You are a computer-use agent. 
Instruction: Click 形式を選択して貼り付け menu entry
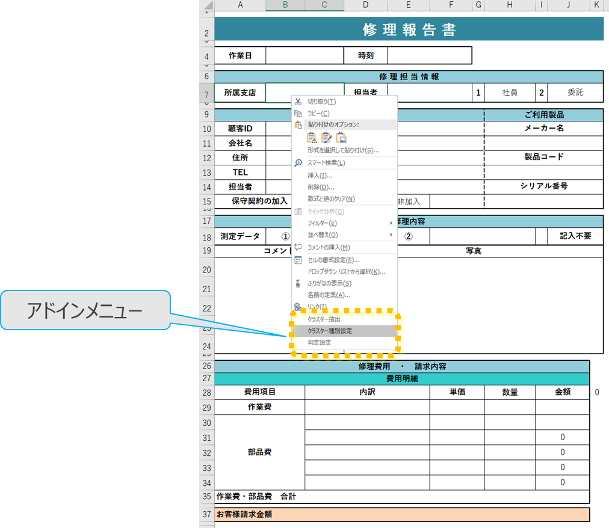tap(343, 150)
